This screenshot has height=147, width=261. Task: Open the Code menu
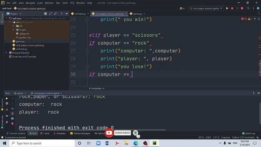(x=40, y=3)
